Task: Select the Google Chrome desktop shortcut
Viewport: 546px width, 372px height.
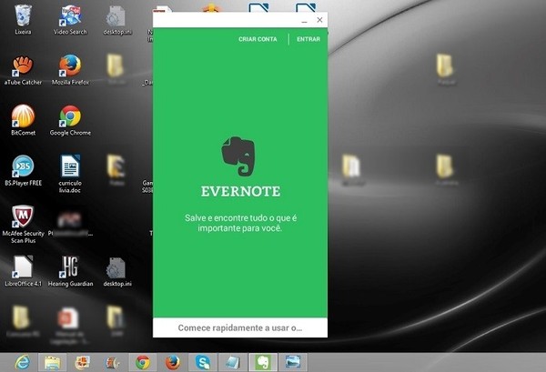Action: pos(70,120)
